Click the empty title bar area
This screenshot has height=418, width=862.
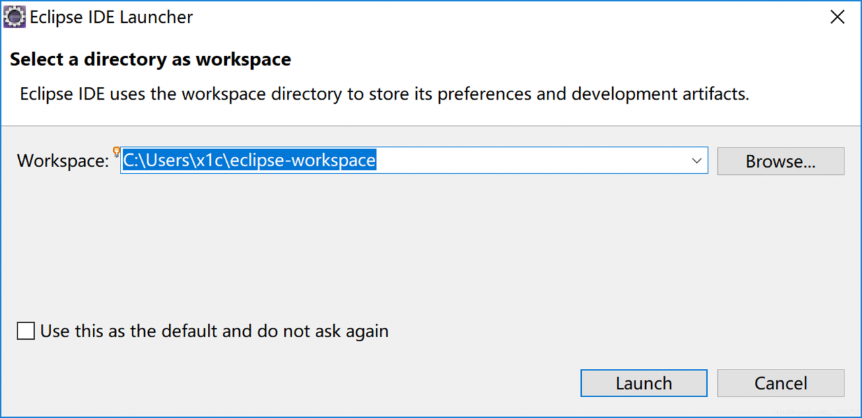[x=505, y=18]
